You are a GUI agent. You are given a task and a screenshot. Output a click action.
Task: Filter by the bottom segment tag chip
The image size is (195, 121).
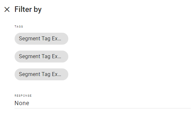(41, 74)
